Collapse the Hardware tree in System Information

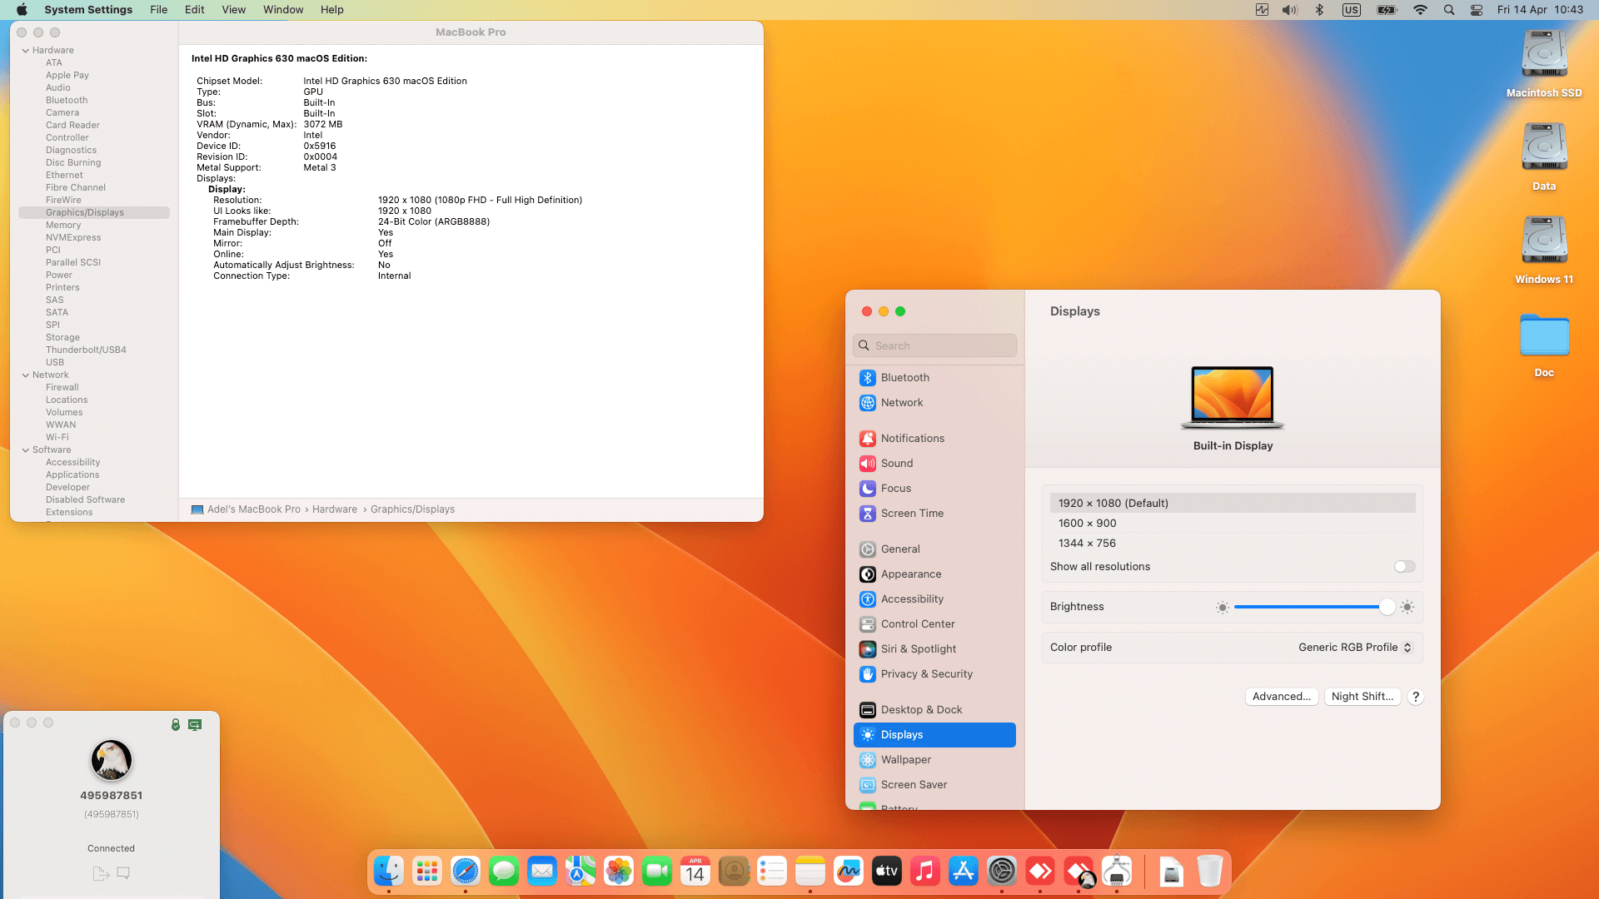26,50
